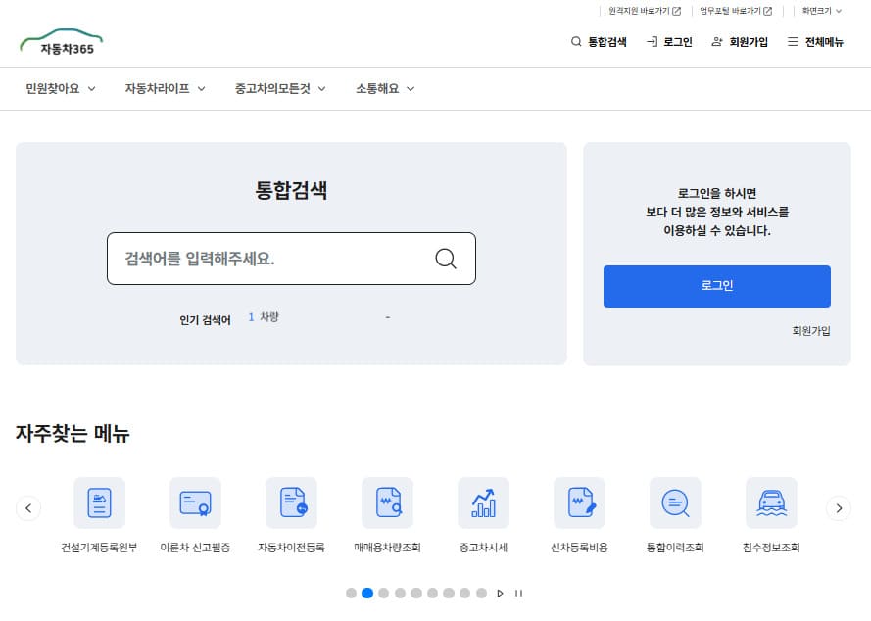
Task: Click the 회원가입 person icon in header
Action: click(x=717, y=42)
